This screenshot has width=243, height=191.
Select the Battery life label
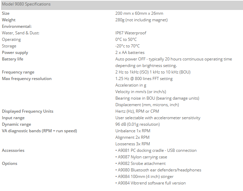tap(13, 59)
